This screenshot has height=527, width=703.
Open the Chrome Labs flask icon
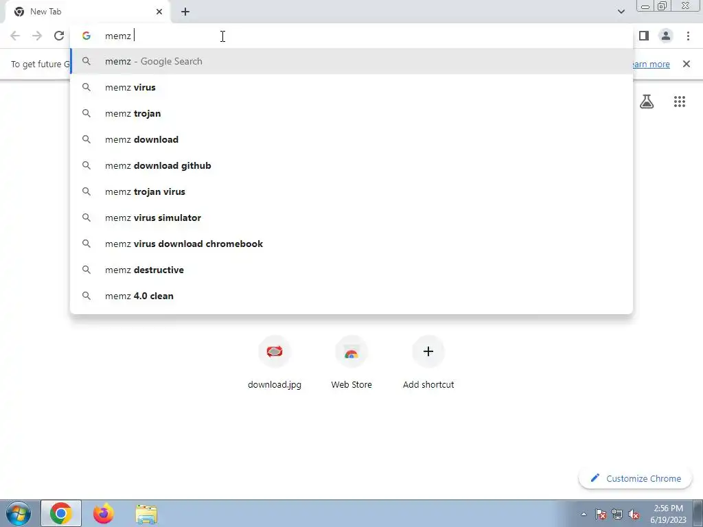coord(647,102)
